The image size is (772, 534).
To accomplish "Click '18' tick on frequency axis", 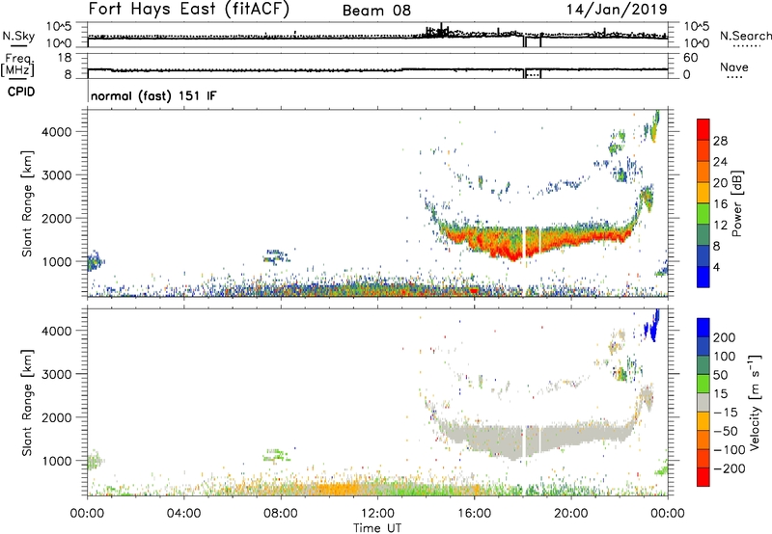I will coord(66,58).
